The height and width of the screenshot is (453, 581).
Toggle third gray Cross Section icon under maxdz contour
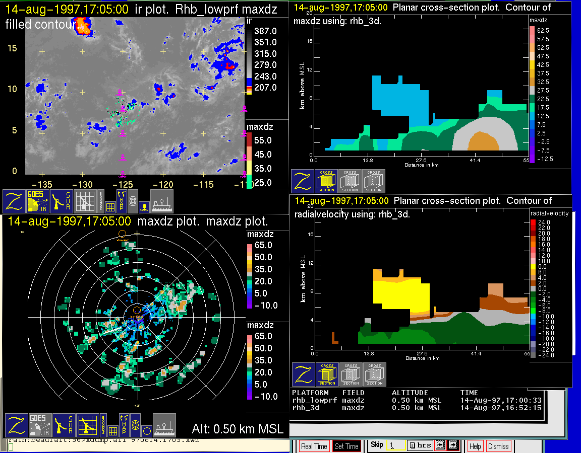tap(374, 181)
